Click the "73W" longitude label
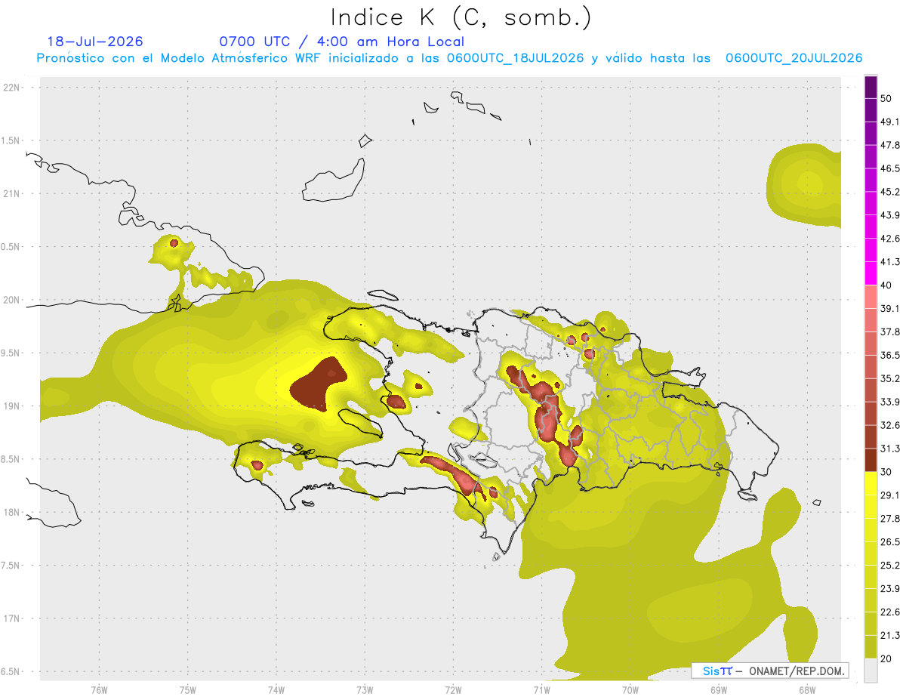This screenshot has height=700, width=906. (365, 689)
